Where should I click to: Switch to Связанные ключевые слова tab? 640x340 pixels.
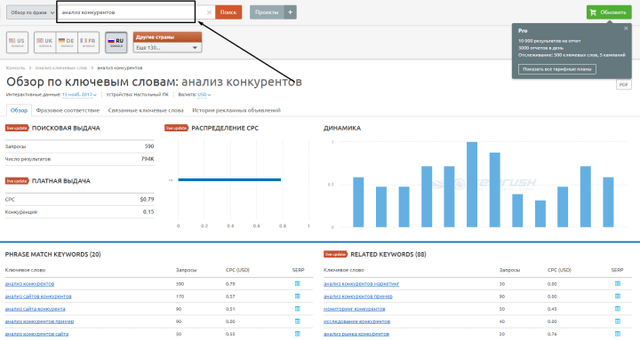coord(146,110)
